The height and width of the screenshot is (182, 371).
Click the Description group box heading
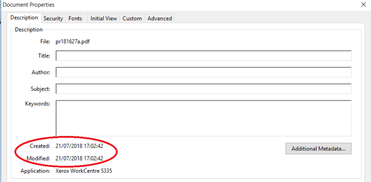point(29,29)
